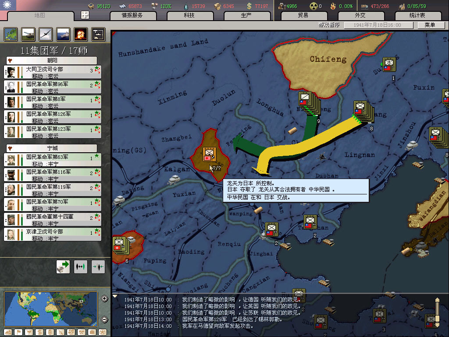This screenshot has width=449, height=337.
Task: Switch to the 外交 diplomacy tab
Action: click(x=360, y=15)
